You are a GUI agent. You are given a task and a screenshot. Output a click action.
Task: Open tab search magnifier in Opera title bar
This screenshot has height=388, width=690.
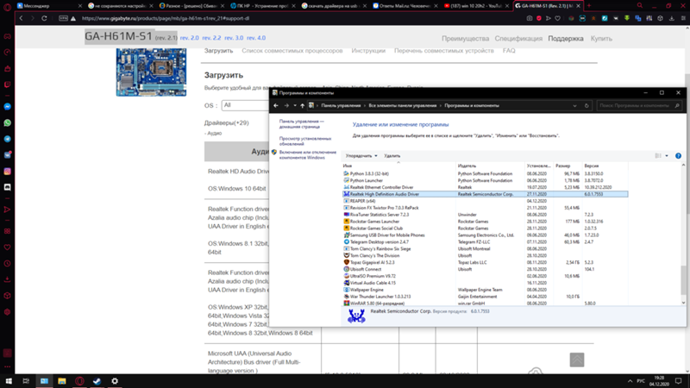pyautogui.click(x=640, y=6)
